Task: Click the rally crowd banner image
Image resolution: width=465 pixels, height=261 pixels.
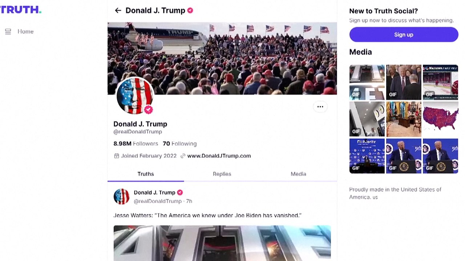Action: tap(222, 58)
